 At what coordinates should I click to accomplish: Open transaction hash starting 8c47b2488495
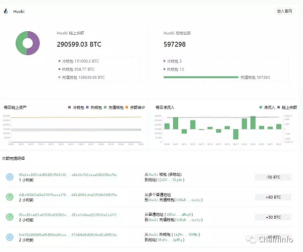[68, 235]
